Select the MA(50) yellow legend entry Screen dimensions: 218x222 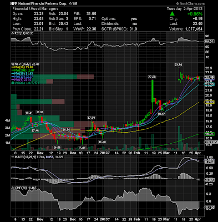(22, 67)
